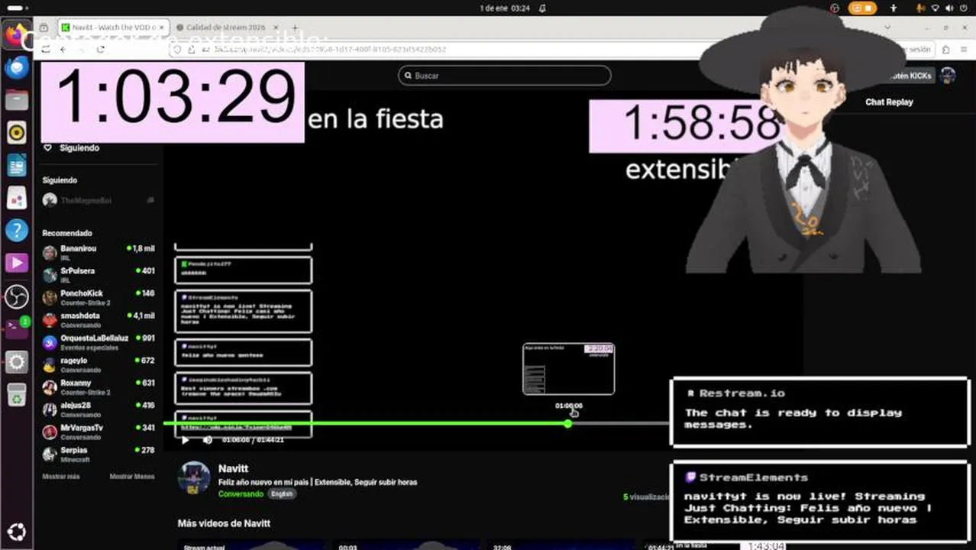The height and width of the screenshot is (550, 976).
Task: Click the browser address bar URL
Action: click(x=330, y=49)
